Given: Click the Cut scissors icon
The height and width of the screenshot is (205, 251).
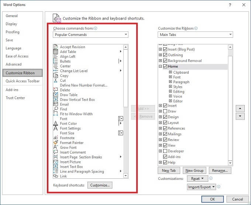Looking at the screenshot, I should [55, 80].
